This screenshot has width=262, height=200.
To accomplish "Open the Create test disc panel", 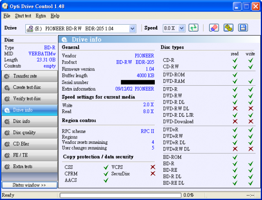I will click(x=29, y=87).
